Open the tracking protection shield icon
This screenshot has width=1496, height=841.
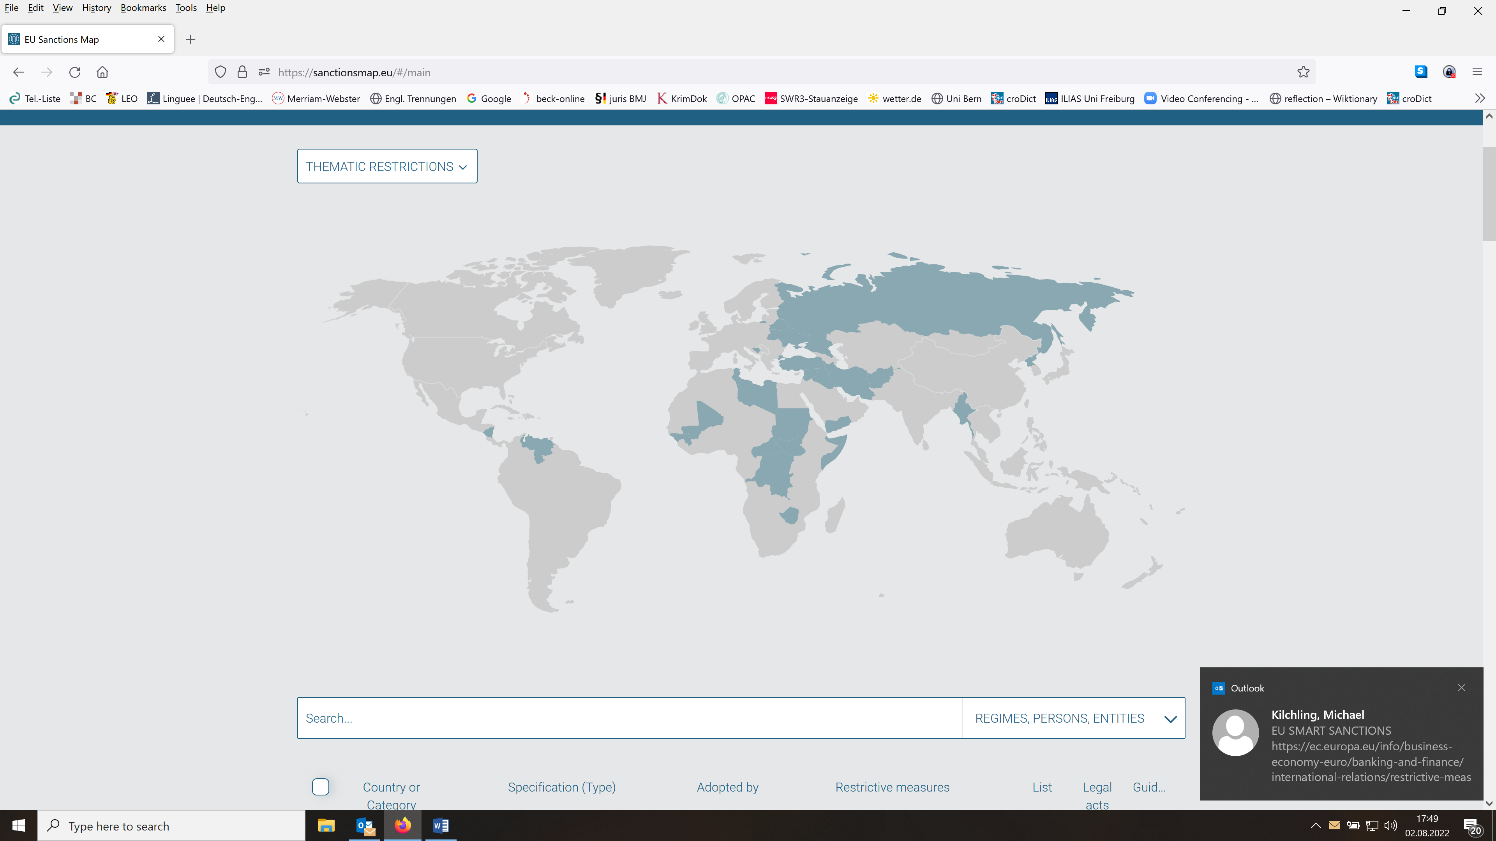220,72
